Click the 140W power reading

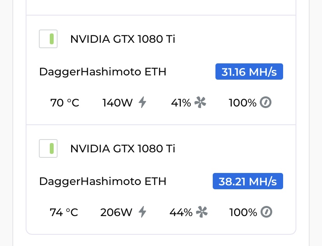(x=117, y=103)
